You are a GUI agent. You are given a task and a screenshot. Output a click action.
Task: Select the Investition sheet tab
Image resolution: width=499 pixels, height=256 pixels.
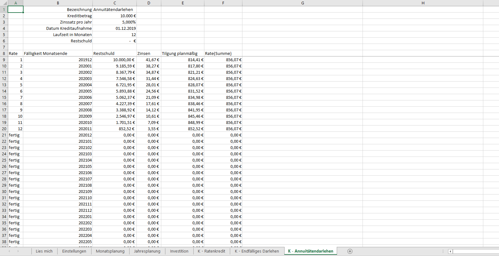click(x=179, y=251)
